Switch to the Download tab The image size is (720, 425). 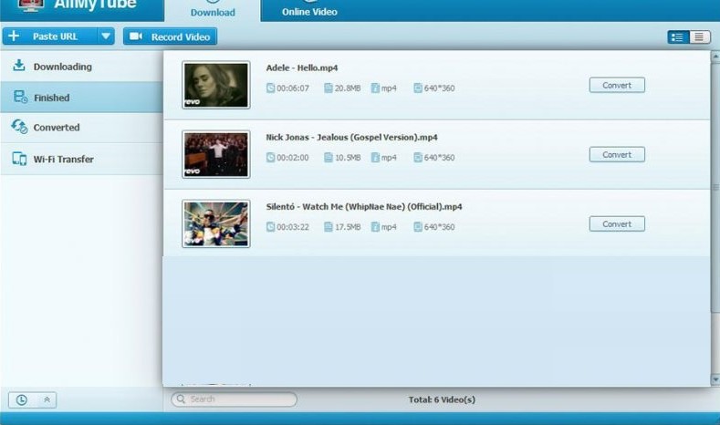click(213, 11)
